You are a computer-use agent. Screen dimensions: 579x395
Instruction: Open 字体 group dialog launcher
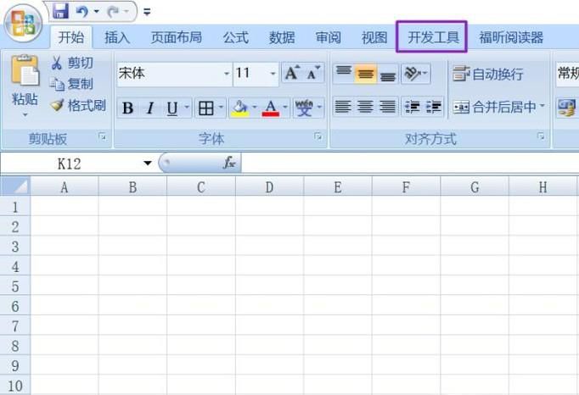[x=318, y=136]
